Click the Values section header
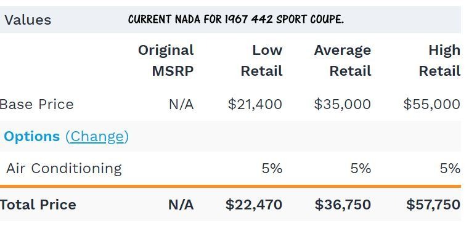This screenshot has height=231, width=469. [28, 20]
